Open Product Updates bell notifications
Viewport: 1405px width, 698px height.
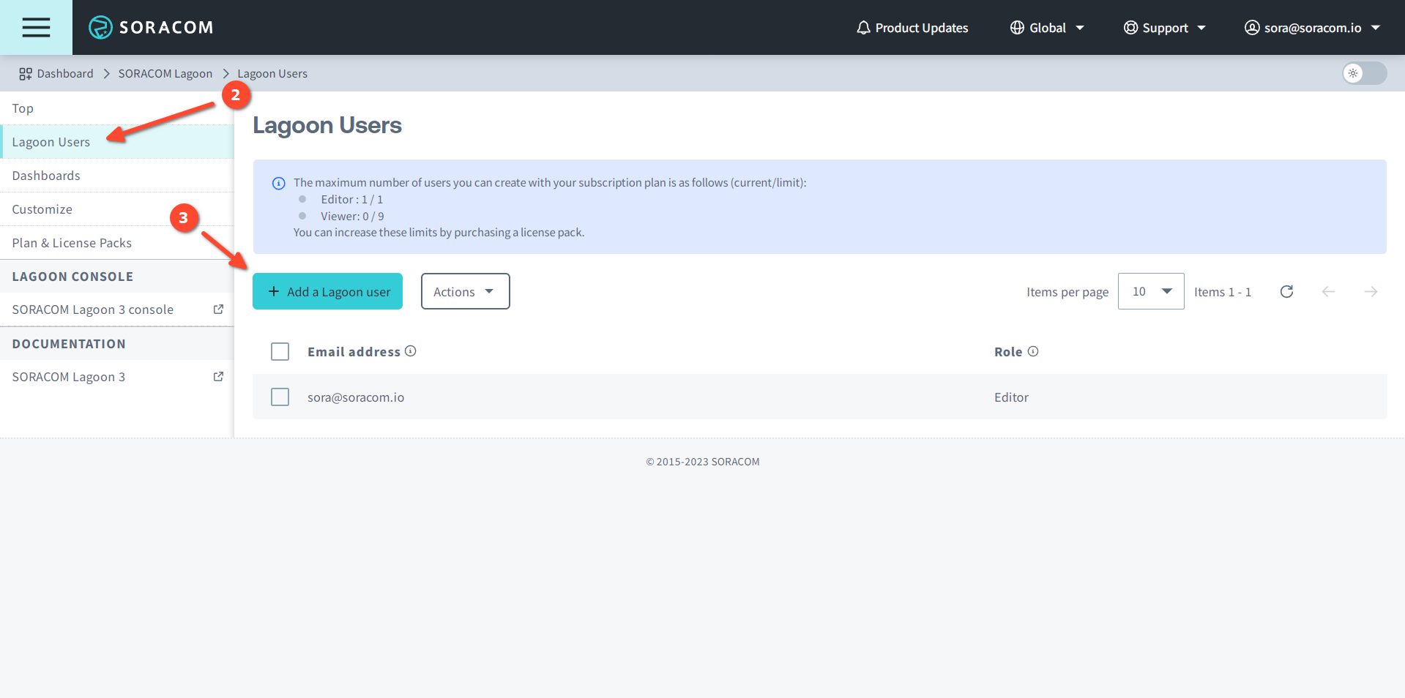click(x=912, y=28)
